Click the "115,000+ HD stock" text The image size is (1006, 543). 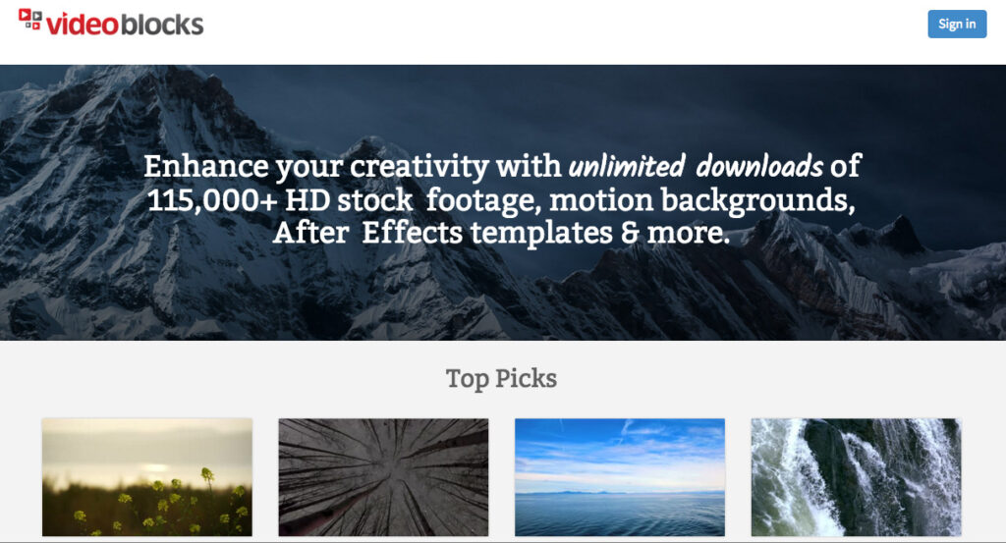[x=280, y=199]
